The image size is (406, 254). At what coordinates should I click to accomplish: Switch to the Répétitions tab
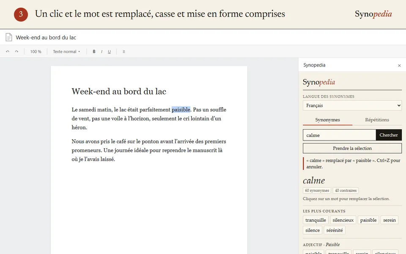(x=377, y=120)
